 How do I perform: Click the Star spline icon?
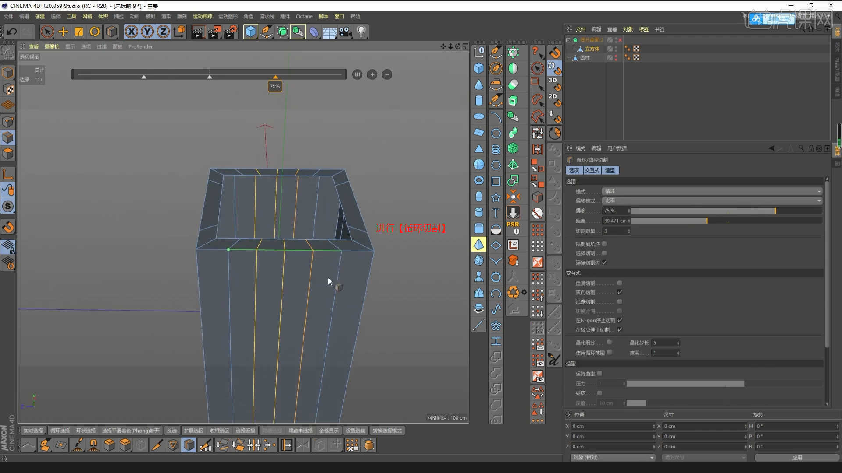[496, 197]
